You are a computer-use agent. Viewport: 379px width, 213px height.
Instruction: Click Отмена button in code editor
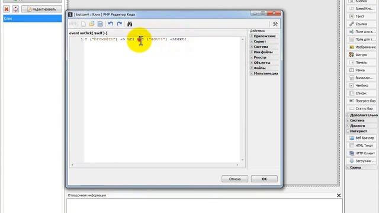(235, 179)
